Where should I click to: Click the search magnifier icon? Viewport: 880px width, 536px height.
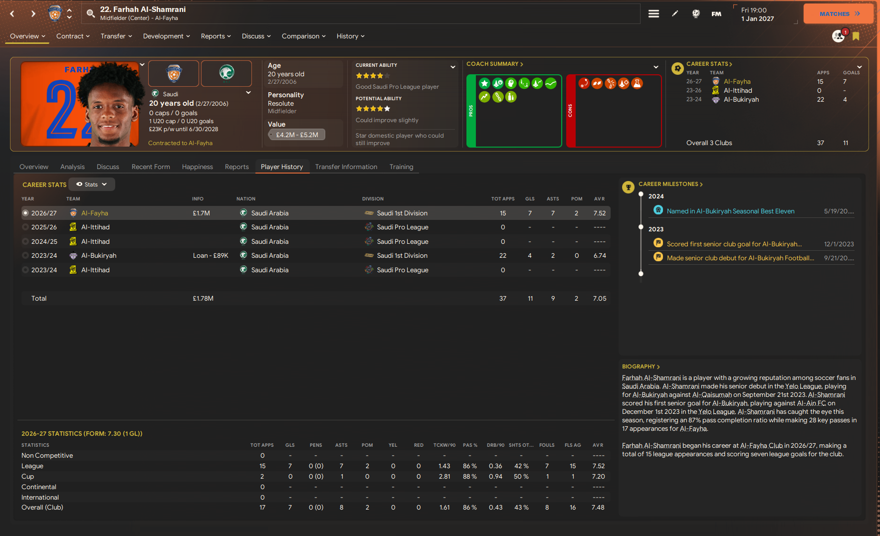[x=90, y=13]
